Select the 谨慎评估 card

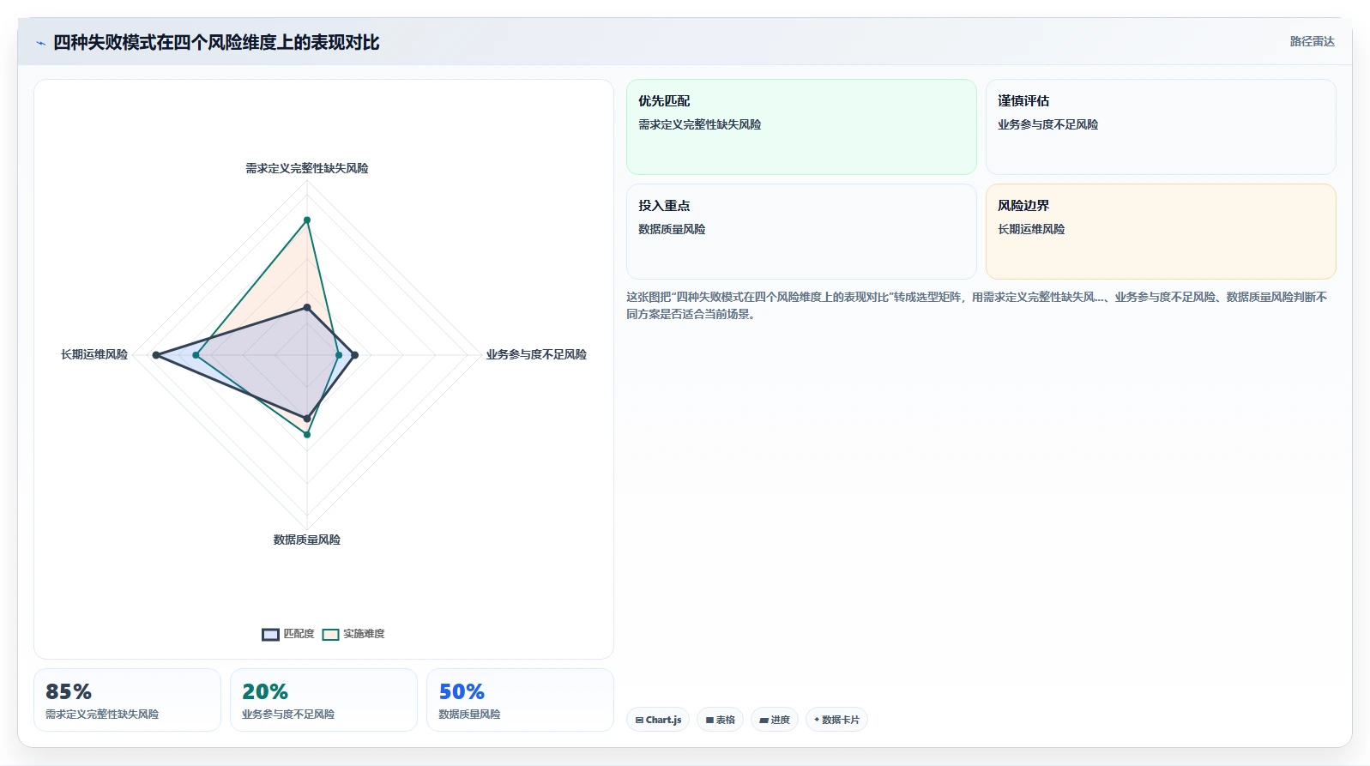[1161, 127]
